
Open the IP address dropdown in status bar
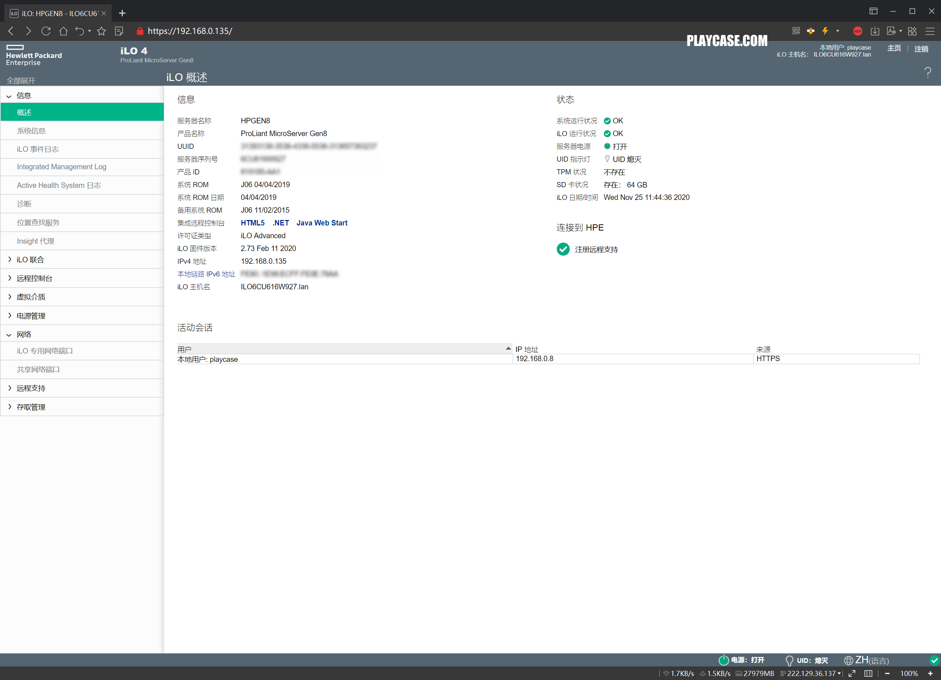[839, 673]
